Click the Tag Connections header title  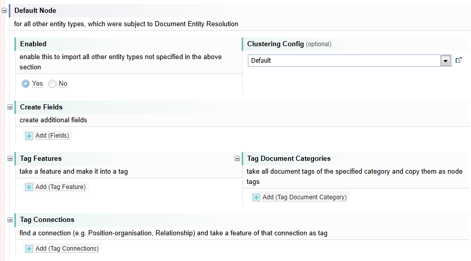tap(47, 220)
